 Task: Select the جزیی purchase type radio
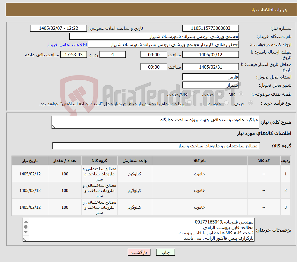(x=251, y=103)
